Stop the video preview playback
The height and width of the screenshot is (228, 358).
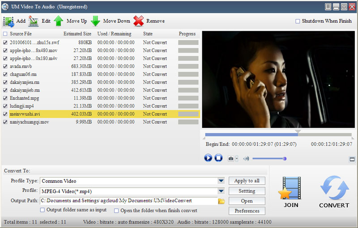[x=218, y=158]
